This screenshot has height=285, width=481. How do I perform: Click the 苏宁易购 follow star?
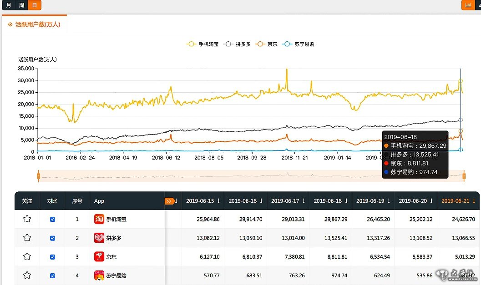pyautogui.click(x=27, y=275)
